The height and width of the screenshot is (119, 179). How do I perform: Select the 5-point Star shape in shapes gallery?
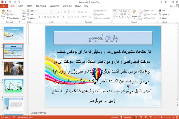point(128,18)
